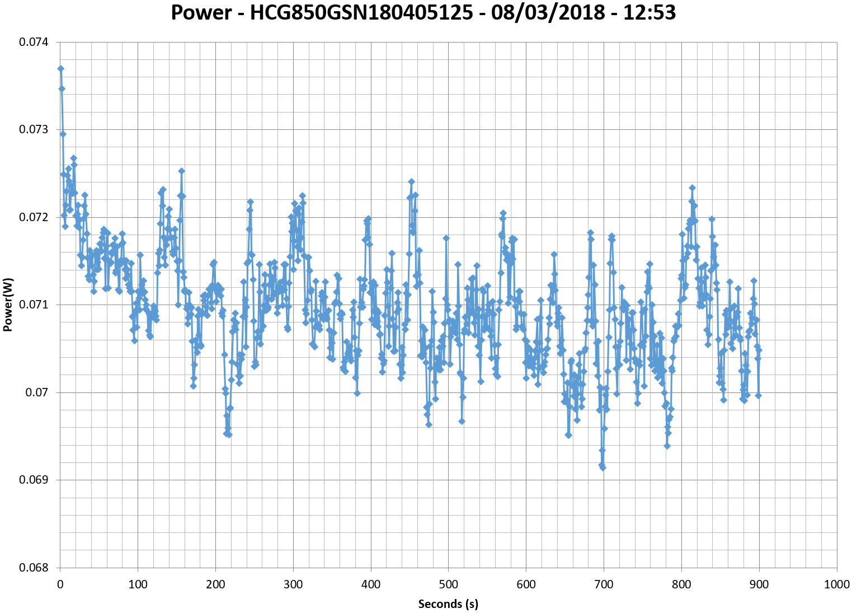Click the 900 label on the x-axis
Screen dimensions: 852x613
click(x=759, y=584)
